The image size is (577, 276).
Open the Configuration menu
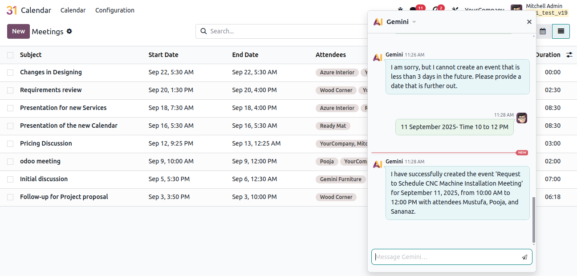pos(114,10)
